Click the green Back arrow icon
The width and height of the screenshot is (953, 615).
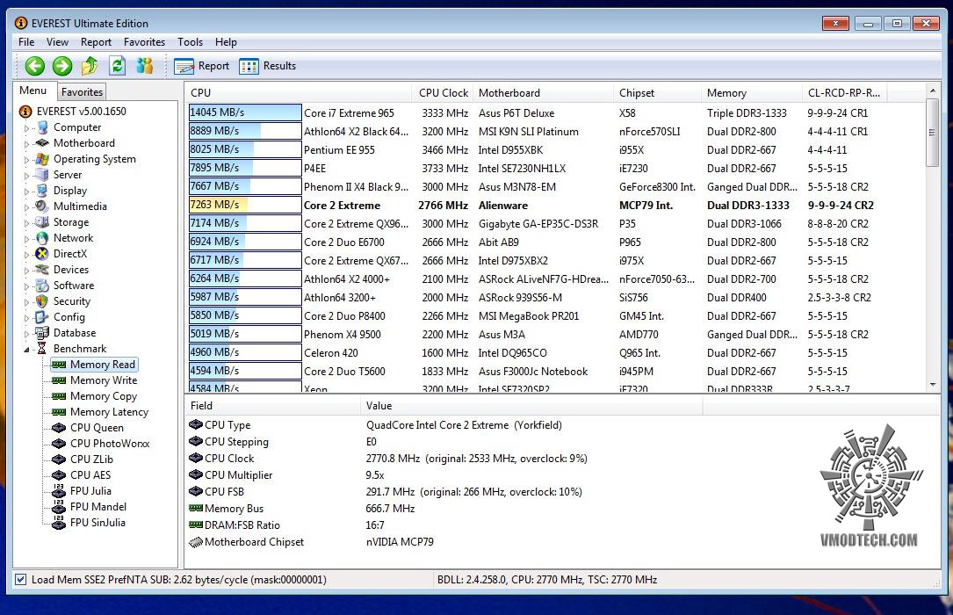coord(34,66)
